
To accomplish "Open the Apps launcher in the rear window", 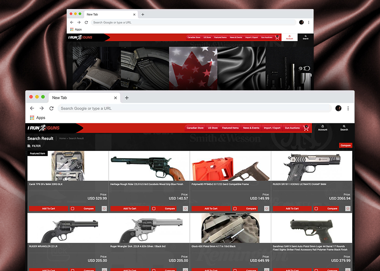I will click(x=76, y=29).
